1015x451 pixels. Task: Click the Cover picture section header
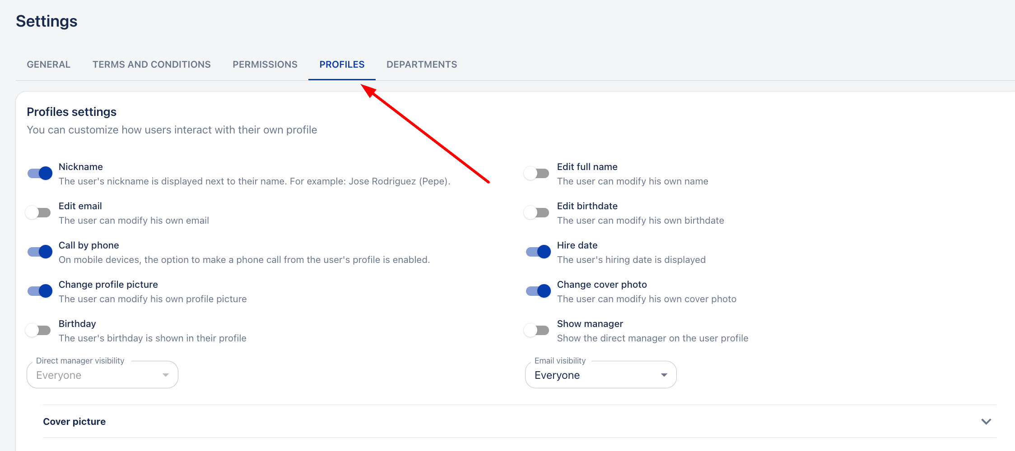click(74, 421)
